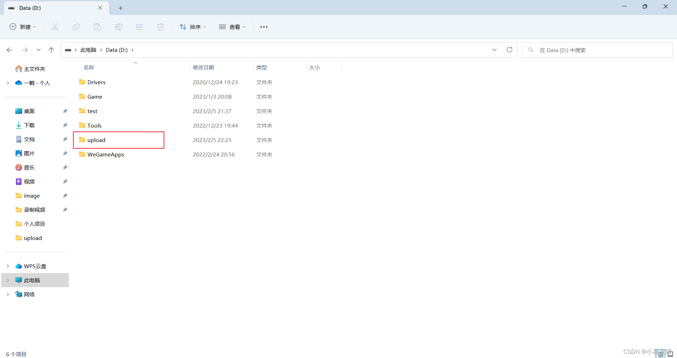Sort by the 大小 column header
This screenshot has height=358, width=677.
tap(315, 67)
